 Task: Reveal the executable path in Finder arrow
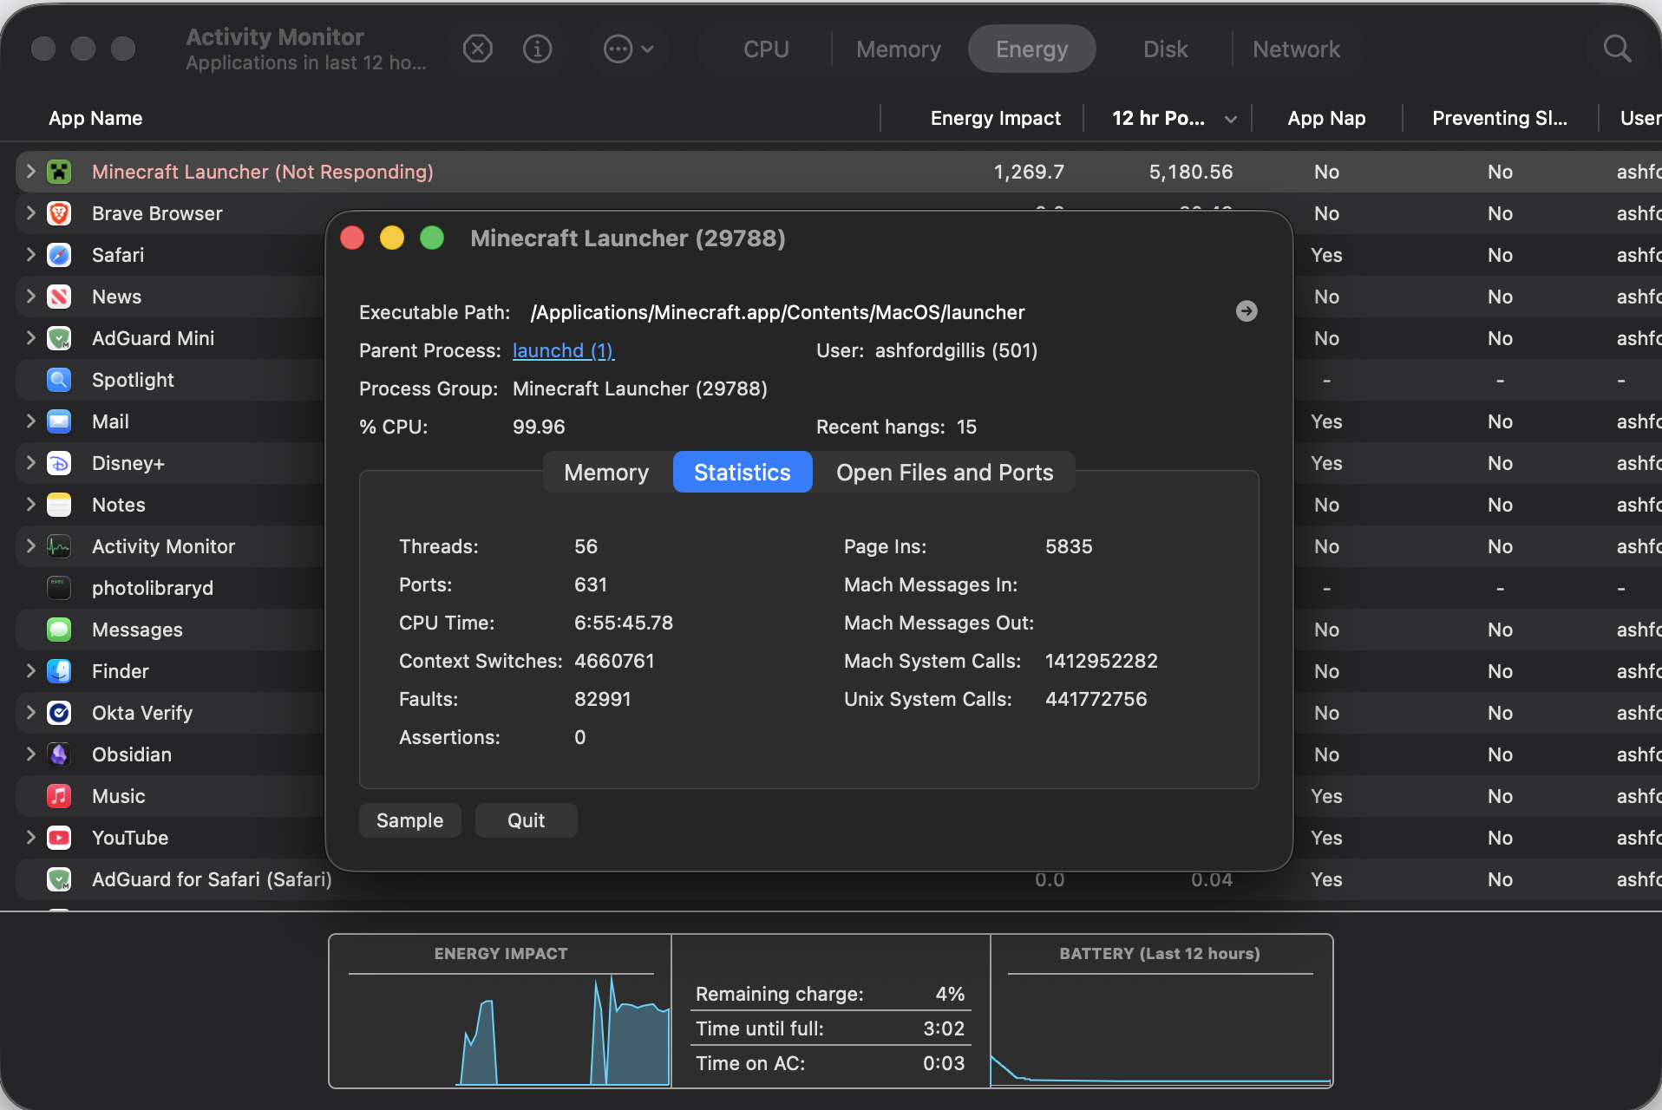(x=1246, y=311)
